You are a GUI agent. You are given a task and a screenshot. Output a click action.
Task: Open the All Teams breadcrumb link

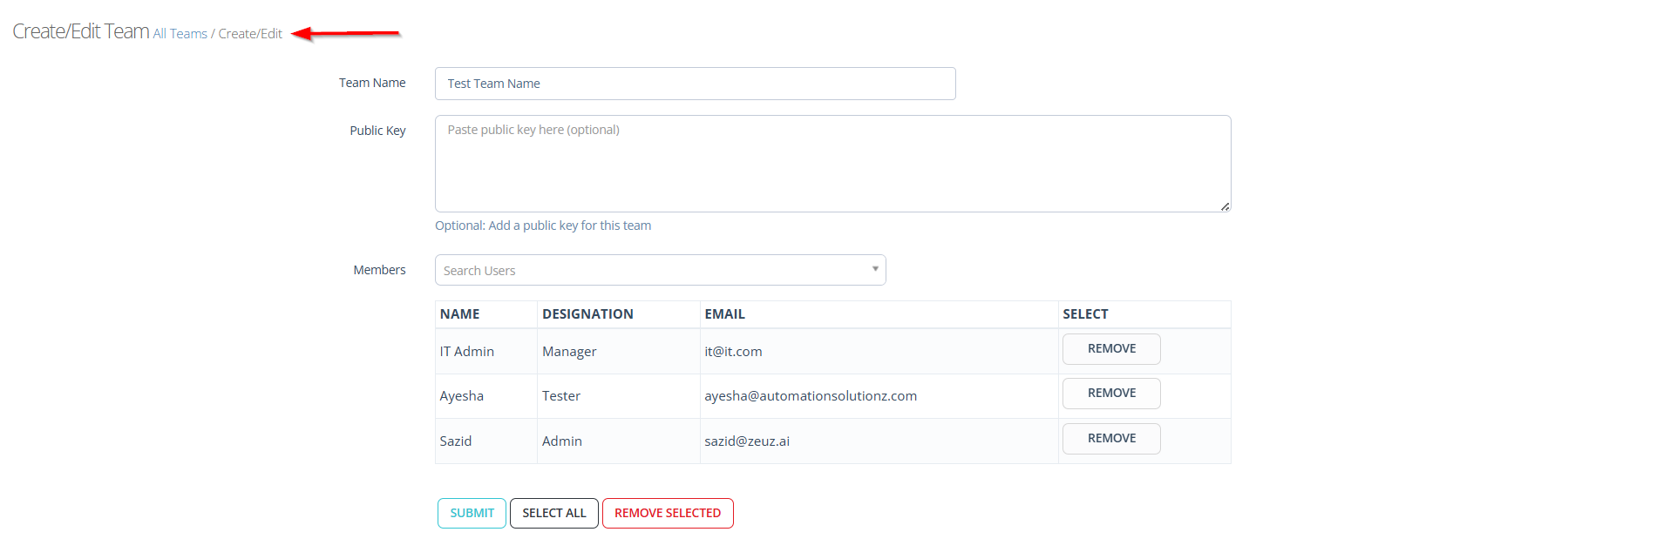click(180, 34)
